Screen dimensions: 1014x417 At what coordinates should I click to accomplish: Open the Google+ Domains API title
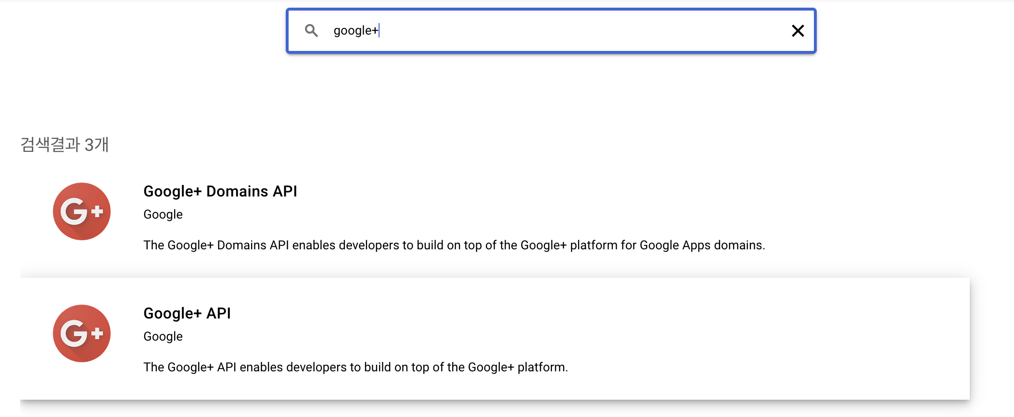(x=220, y=191)
